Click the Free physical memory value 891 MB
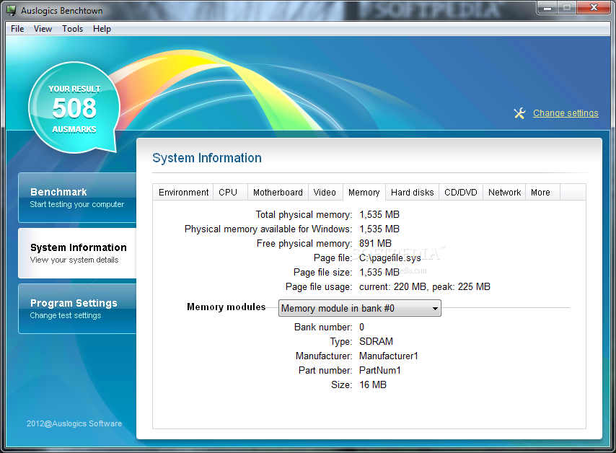 pyautogui.click(x=375, y=243)
